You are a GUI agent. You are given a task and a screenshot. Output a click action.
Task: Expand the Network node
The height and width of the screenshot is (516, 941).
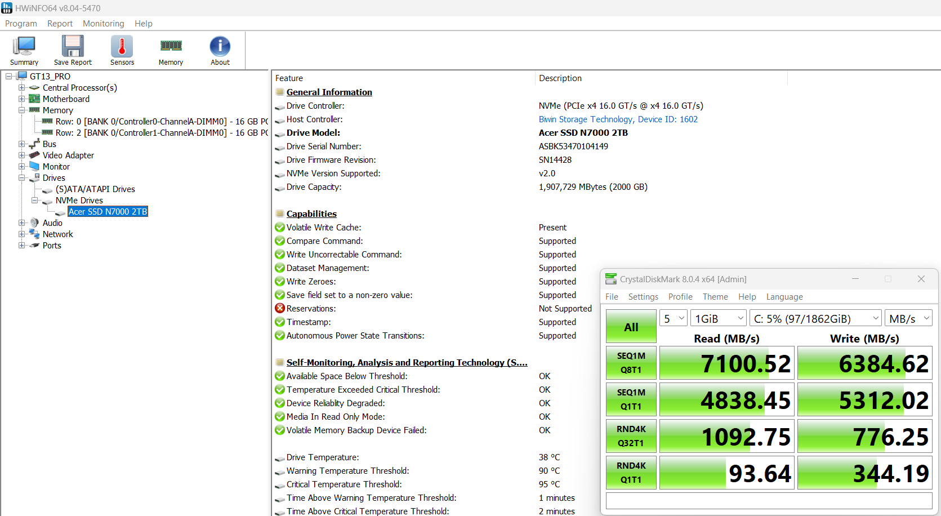(x=21, y=234)
